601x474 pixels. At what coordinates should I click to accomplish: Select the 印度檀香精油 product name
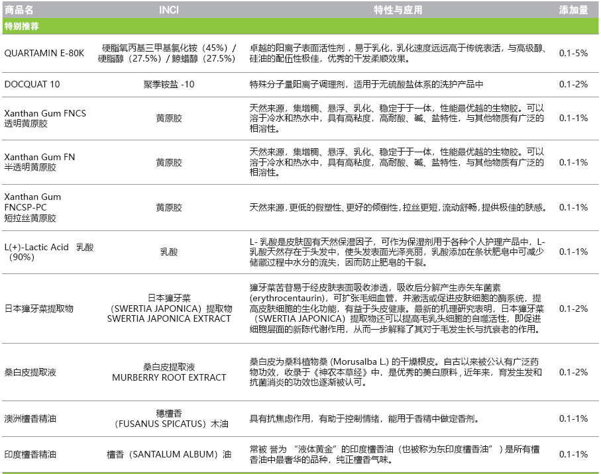pos(30,454)
